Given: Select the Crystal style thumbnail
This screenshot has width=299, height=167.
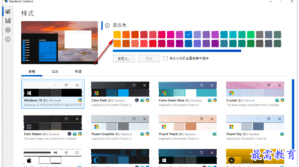Looking at the screenshot, I should coord(255,89).
